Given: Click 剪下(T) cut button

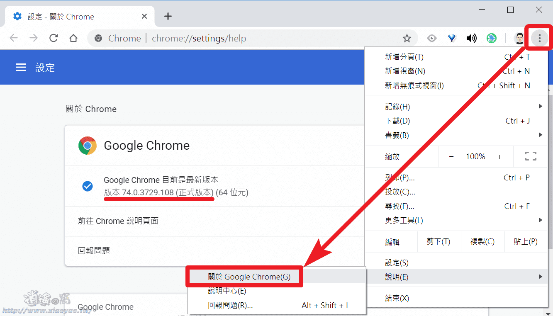Looking at the screenshot, I should point(439,241).
